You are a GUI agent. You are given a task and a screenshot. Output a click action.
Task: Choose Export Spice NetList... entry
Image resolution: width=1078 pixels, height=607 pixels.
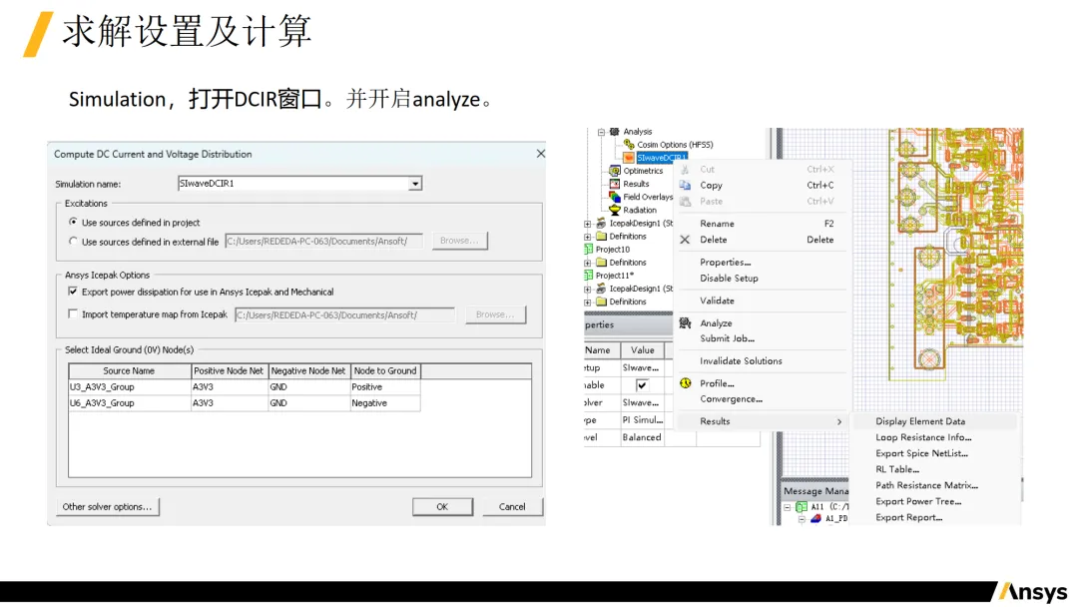click(921, 453)
